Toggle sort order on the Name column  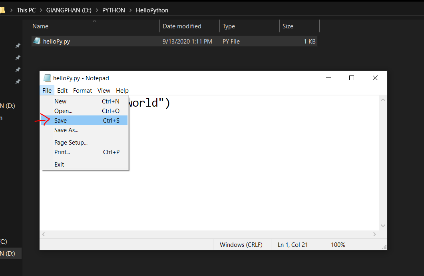point(40,26)
